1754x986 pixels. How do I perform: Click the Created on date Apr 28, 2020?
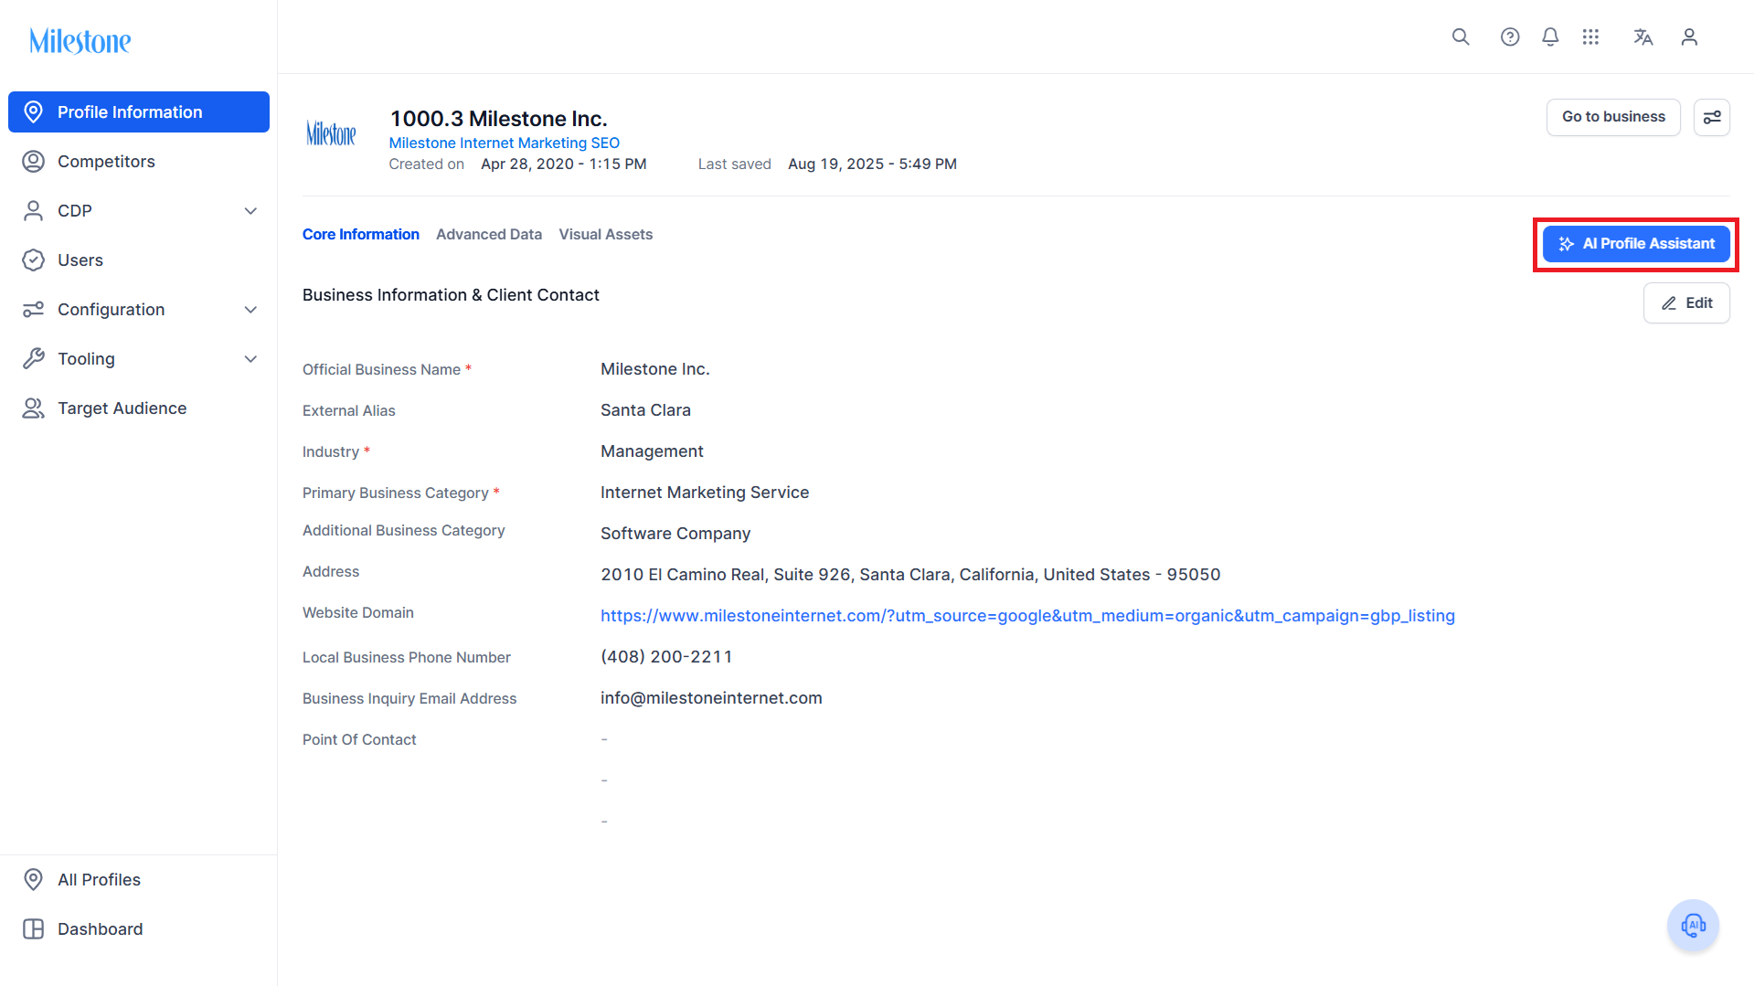pyautogui.click(x=563, y=164)
